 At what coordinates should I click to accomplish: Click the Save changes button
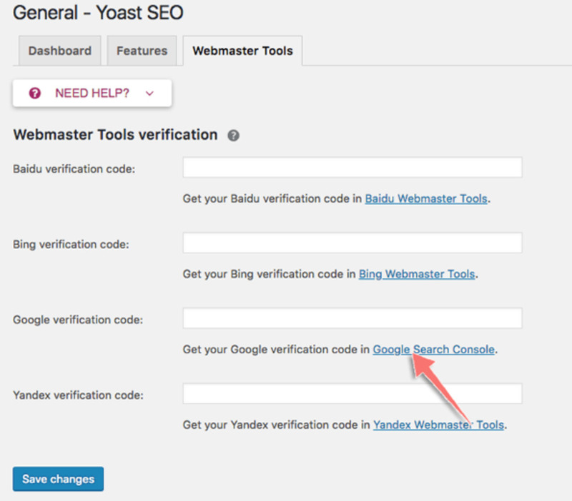point(59,479)
